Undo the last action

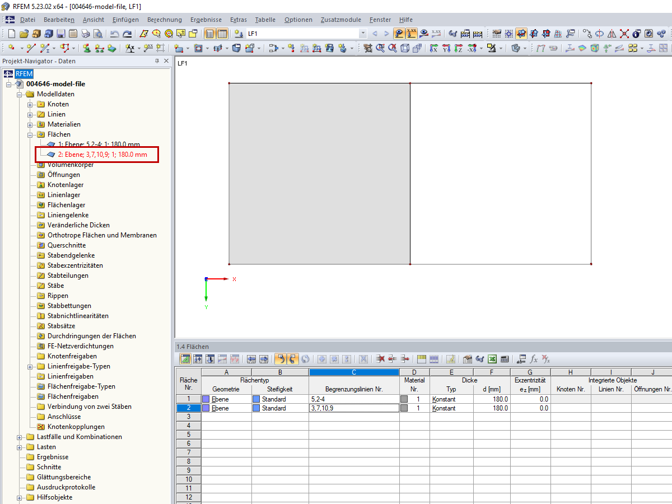point(114,34)
